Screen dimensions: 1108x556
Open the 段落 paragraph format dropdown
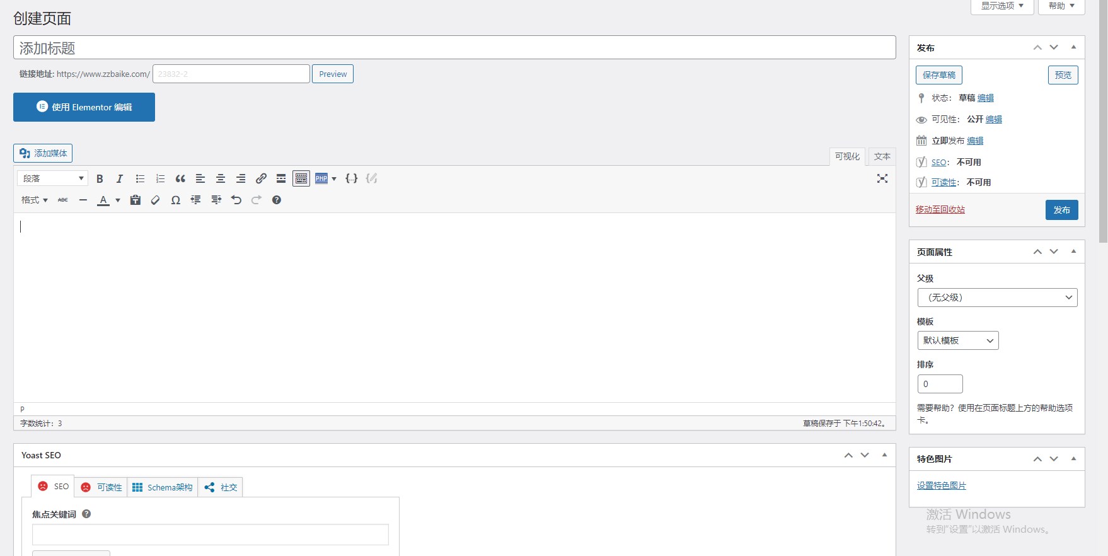tap(53, 178)
